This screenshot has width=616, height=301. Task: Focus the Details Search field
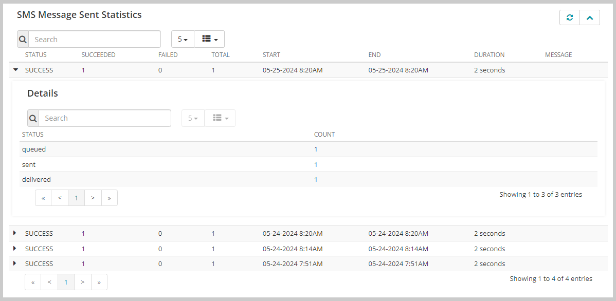[x=105, y=118]
